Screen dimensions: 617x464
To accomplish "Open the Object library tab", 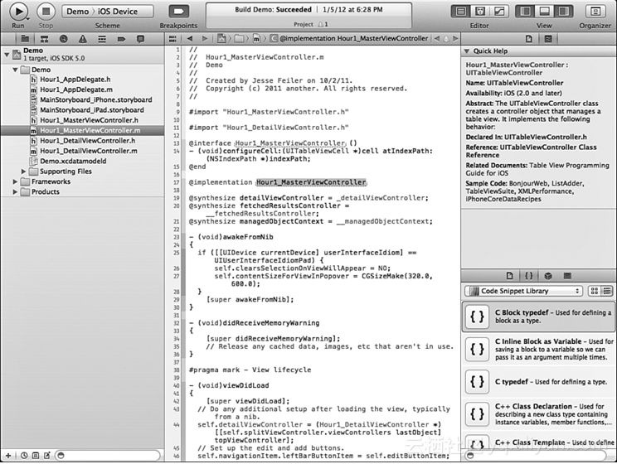I will click(x=548, y=276).
